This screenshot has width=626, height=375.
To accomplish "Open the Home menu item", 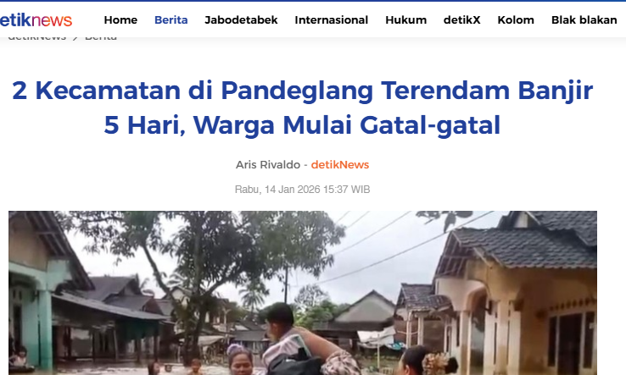I will pos(120,20).
